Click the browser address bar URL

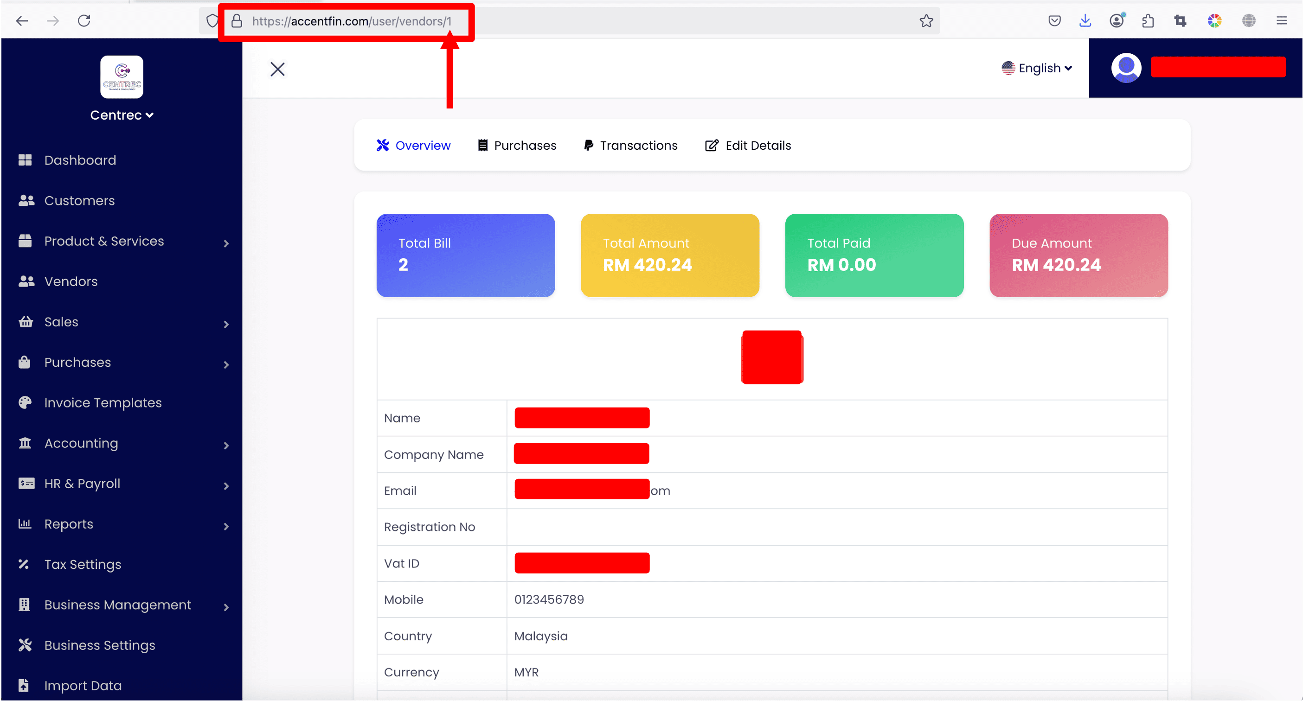point(351,21)
